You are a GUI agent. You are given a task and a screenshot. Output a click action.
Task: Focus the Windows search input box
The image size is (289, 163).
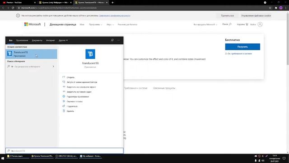pos(65,151)
